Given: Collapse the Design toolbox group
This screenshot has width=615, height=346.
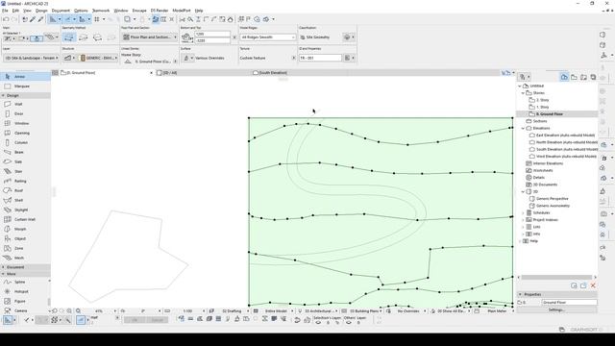Looking at the screenshot, I should tap(3, 95).
